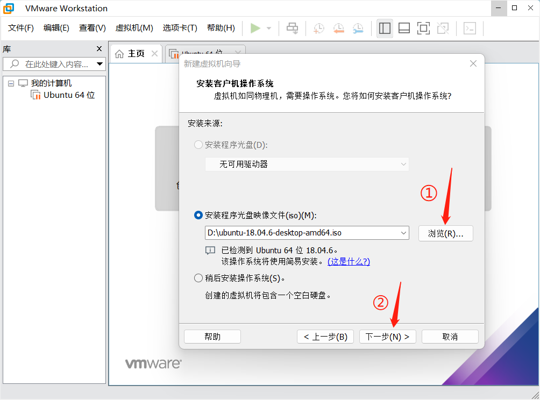Click the Send Ctrl+Alt+Del toolbar icon
This screenshot has height=400, width=540.
pos(293,28)
